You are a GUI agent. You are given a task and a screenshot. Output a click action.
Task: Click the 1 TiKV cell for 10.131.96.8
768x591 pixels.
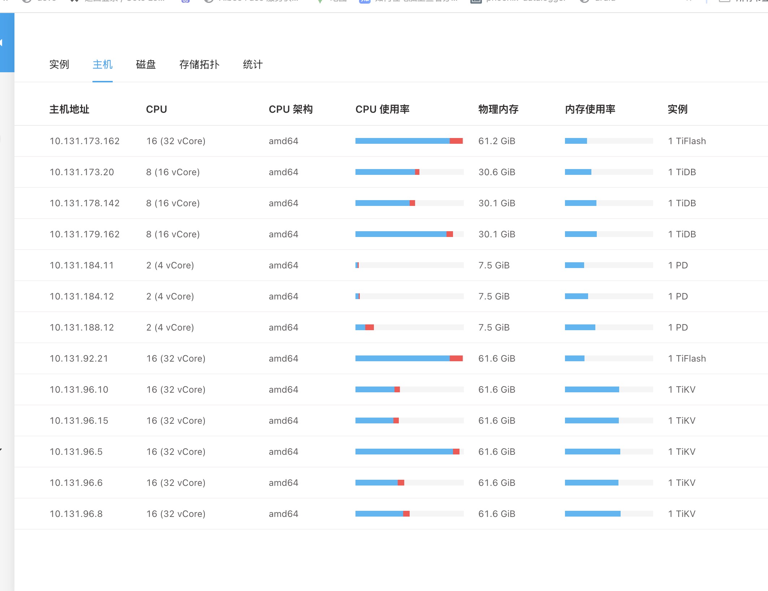tap(682, 514)
